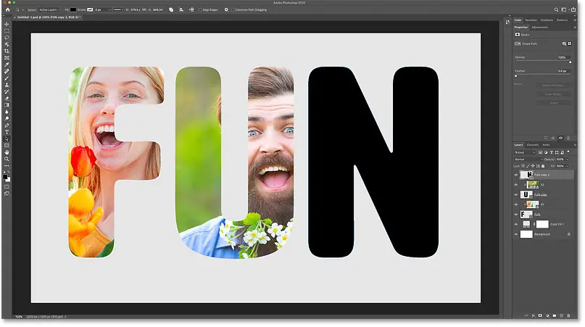Viewport: 585px width, 327px height.
Task: Select the Brush tool
Action: point(7,78)
